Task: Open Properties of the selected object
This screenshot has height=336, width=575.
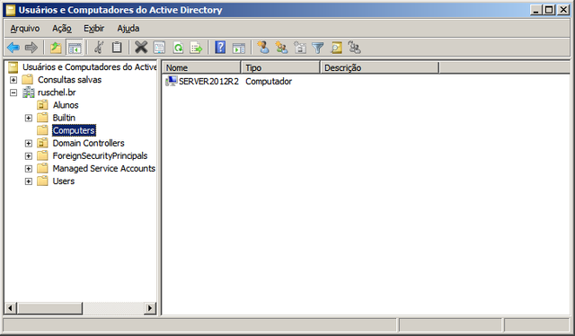Action: point(160,48)
